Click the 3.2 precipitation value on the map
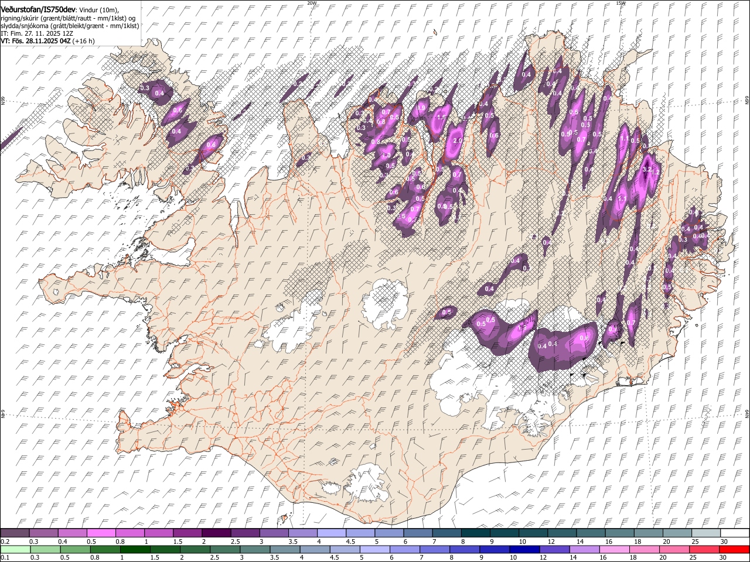 point(647,169)
